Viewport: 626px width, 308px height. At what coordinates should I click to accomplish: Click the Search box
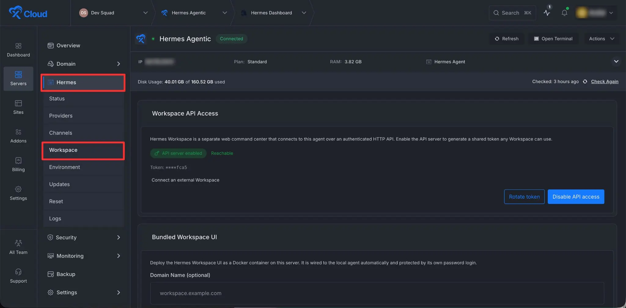coord(512,13)
